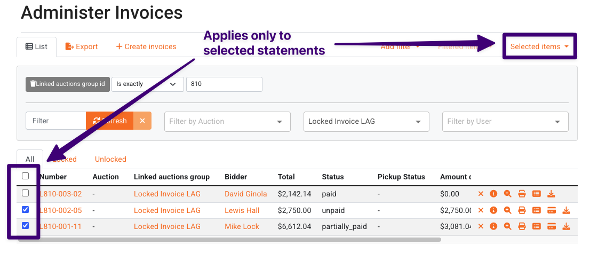Screen dimensions: 590x253
Task: Switch to the Unlocked tab
Action: (x=110, y=159)
